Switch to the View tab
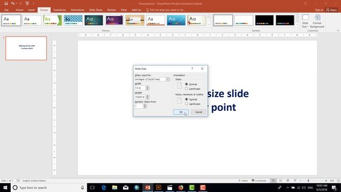 (x=124, y=10)
